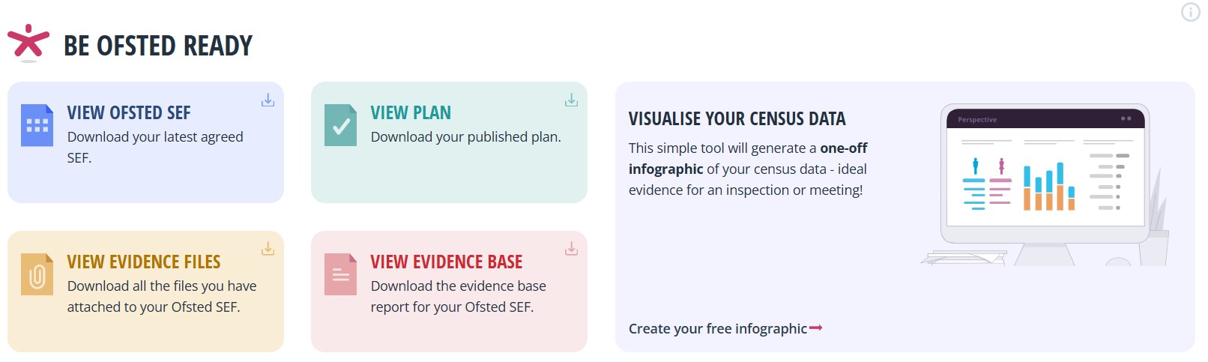The width and height of the screenshot is (1208, 362).
Task: Open the View Plan heading
Action: click(x=411, y=113)
